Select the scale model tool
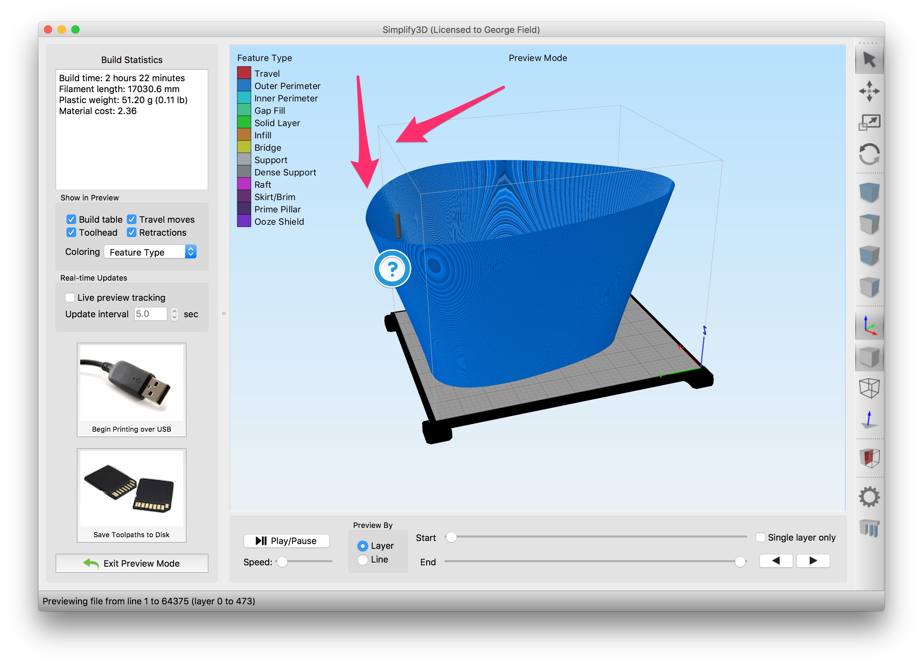This screenshot has height=666, width=923. click(869, 122)
